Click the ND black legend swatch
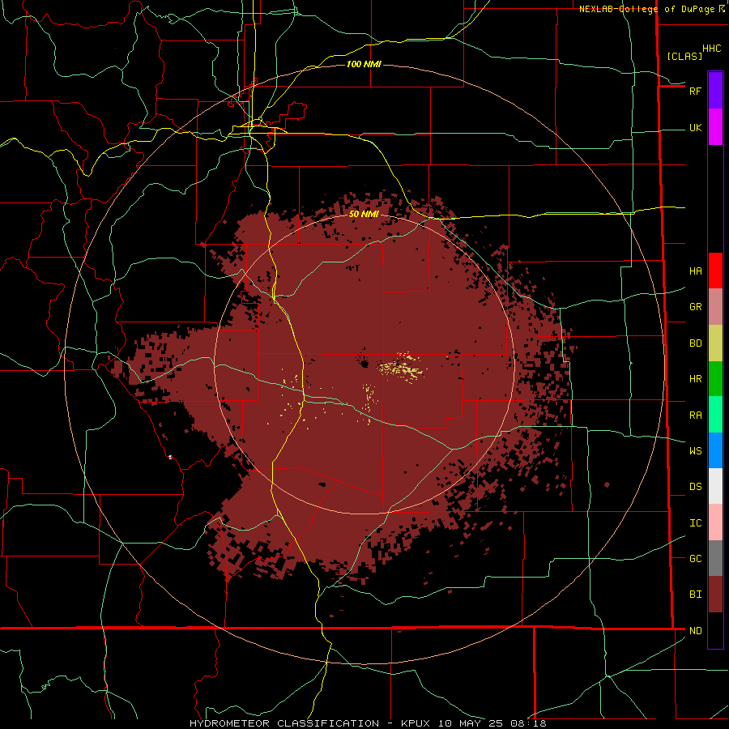This screenshot has width=729, height=729. click(x=715, y=630)
